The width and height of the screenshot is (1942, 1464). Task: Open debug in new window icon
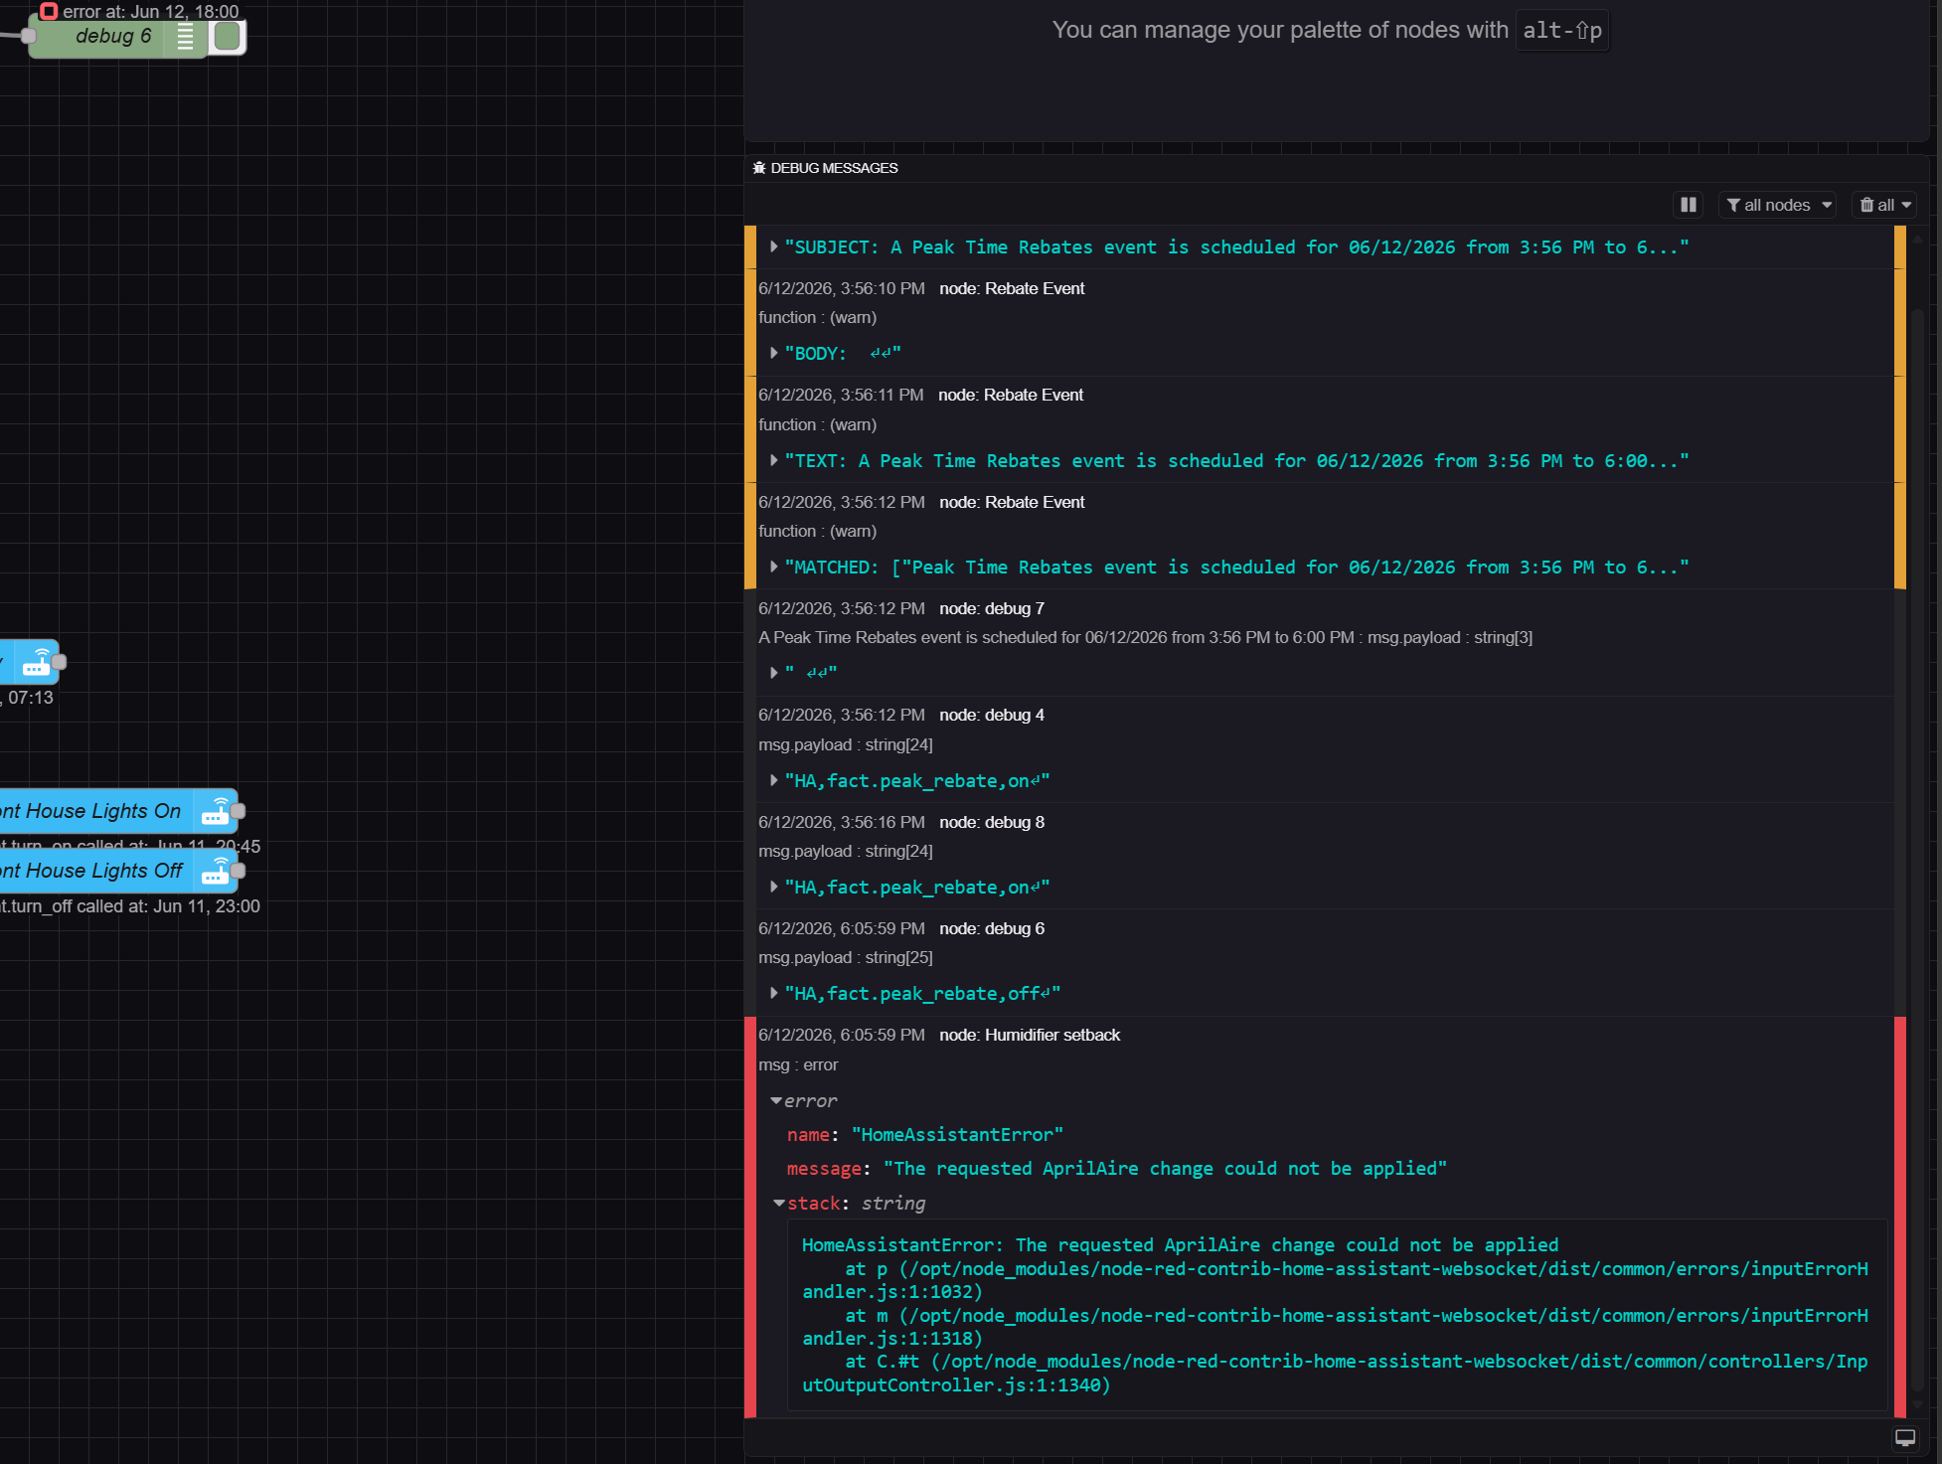pos(1905,1437)
